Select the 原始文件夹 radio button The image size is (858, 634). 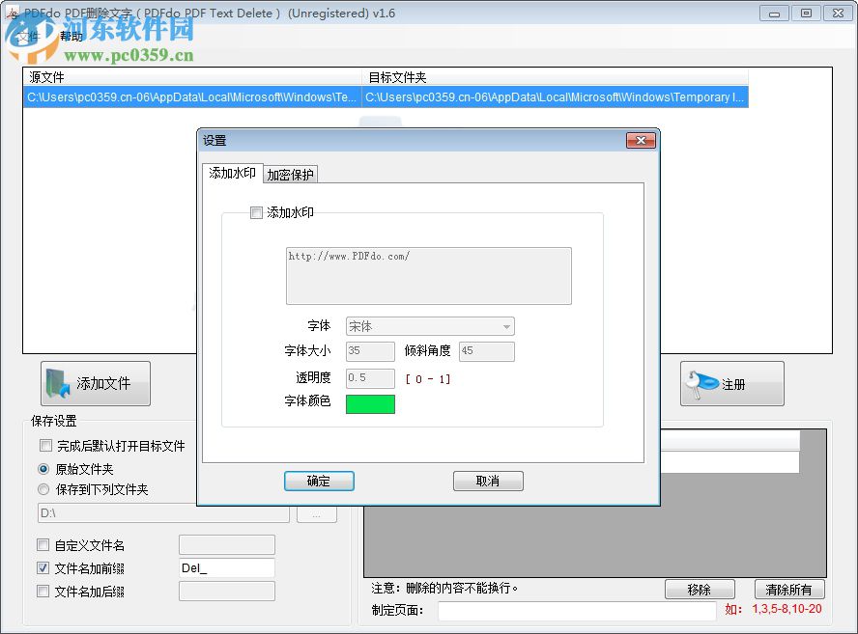click(x=42, y=469)
